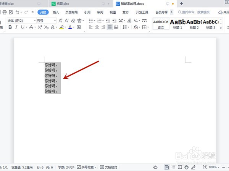This screenshot has height=171, width=229.
Task: Switch to 开始 ribbon tab
Action: click(43, 12)
